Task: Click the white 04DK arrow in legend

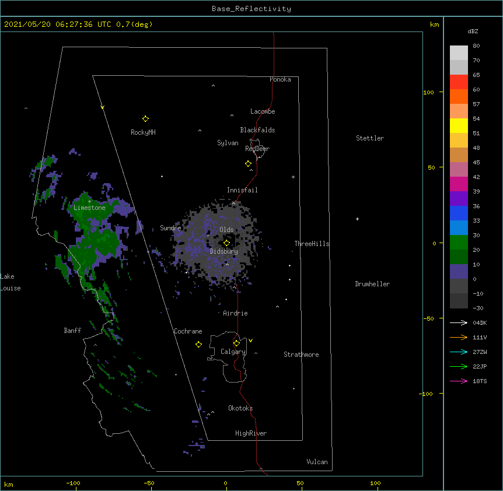Action: [x=459, y=322]
